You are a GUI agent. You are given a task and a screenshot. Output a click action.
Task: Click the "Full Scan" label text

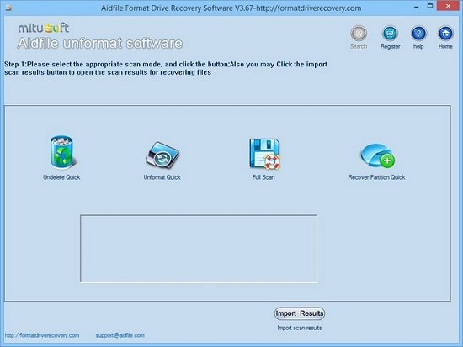[263, 177]
